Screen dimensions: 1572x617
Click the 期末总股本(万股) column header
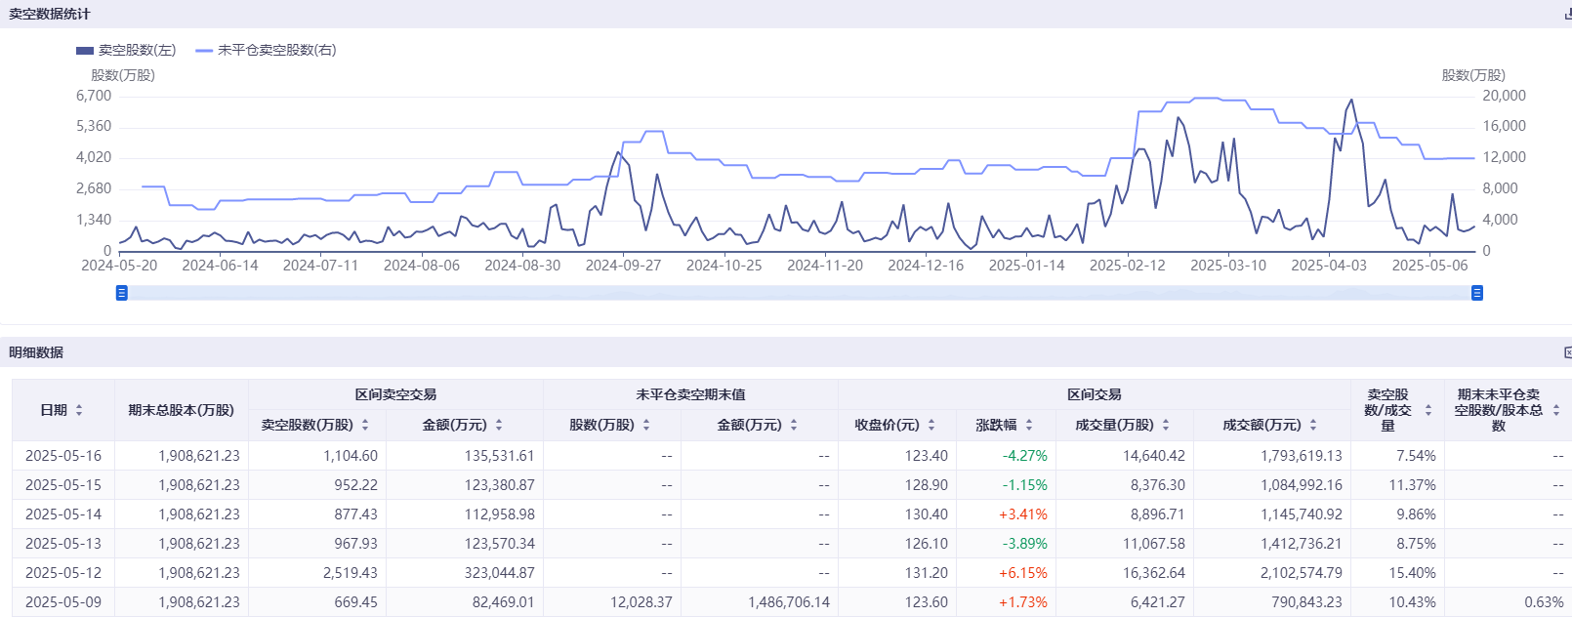pyautogui.click(x=182, y=410)
